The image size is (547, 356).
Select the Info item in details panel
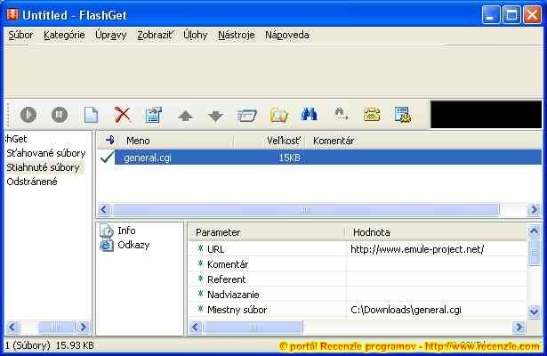126,231
